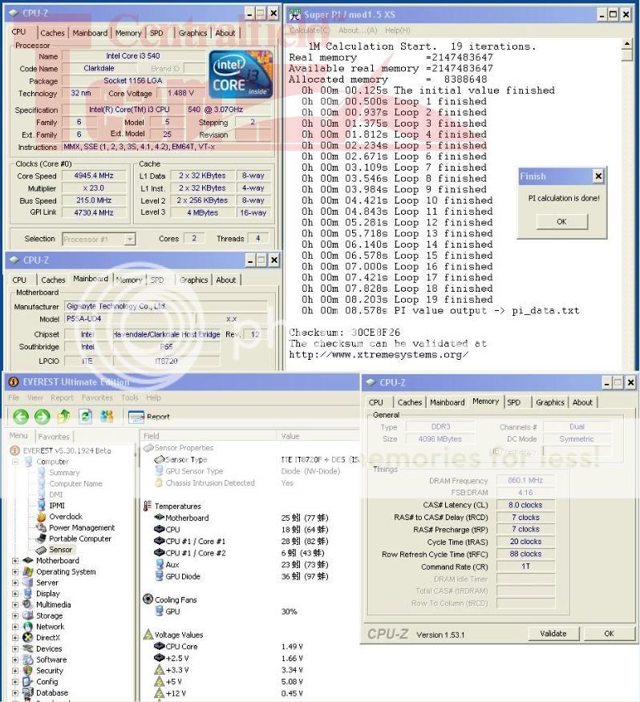Open Graphics tab in Mainboard CPU-Z window

click(x=193, y=280)
